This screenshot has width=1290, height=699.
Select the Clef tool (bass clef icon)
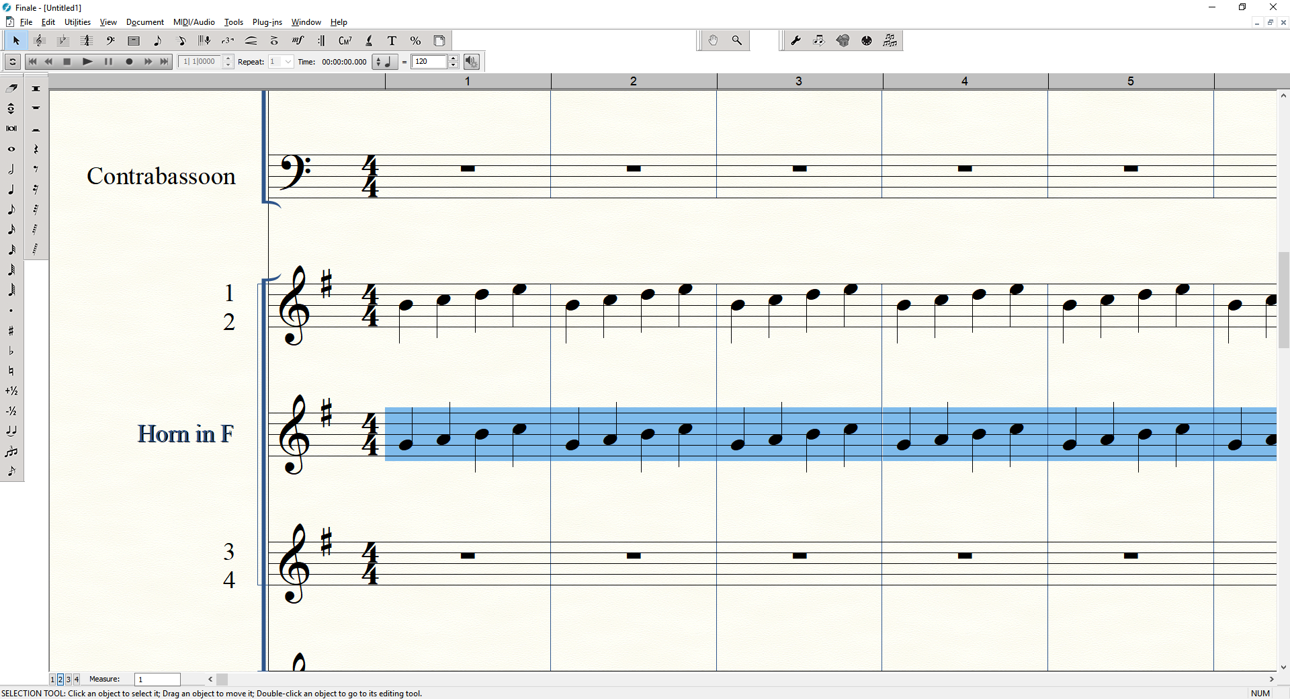110,41
